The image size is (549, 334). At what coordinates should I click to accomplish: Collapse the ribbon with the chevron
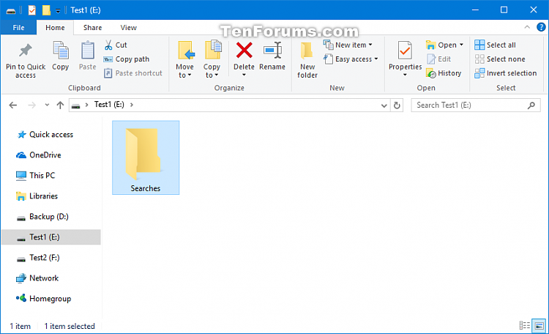527,27
